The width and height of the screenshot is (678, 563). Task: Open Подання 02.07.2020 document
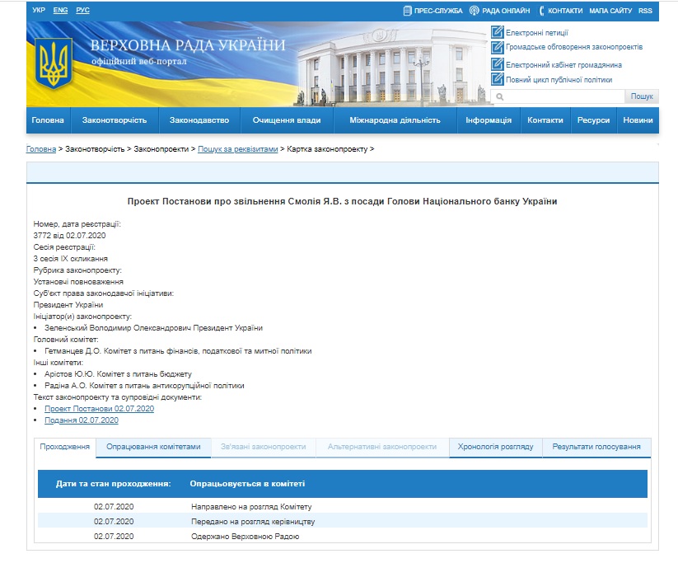click(x=82, y=420)
